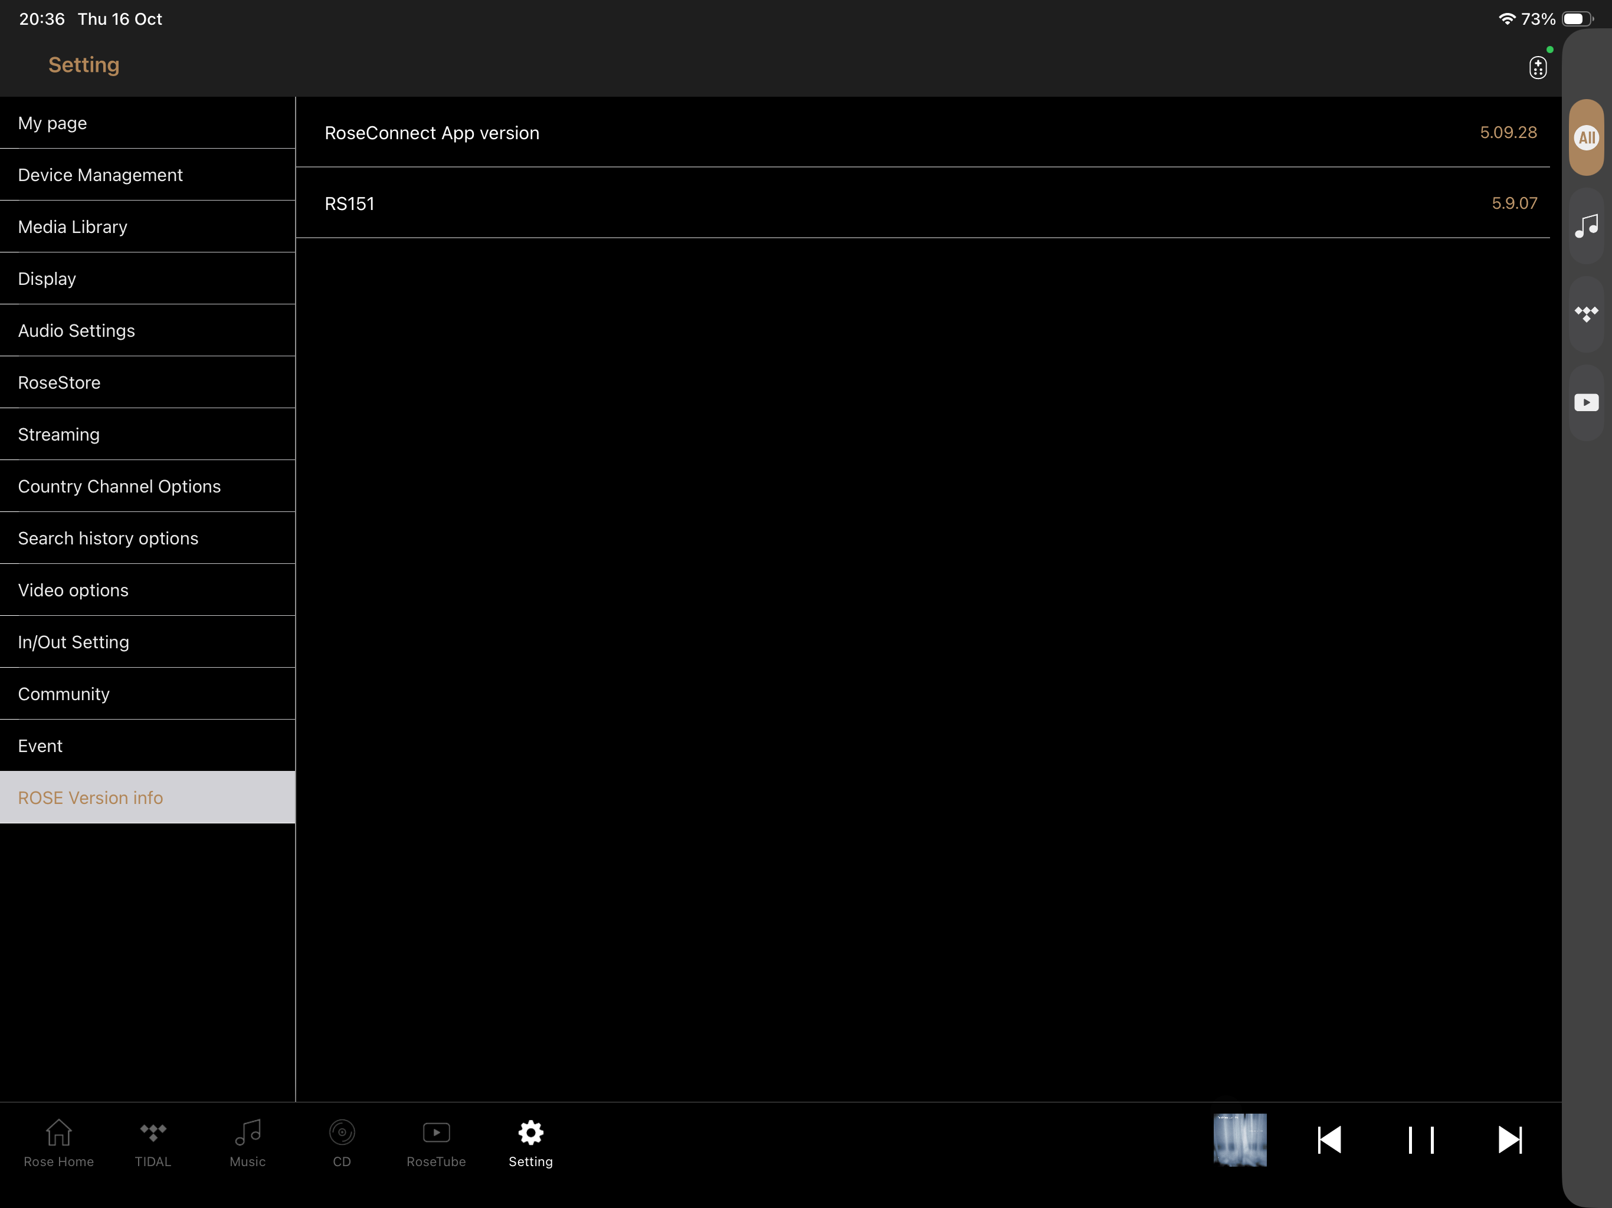Open the remote control icon
Screen dimensions: 1612x1208
[x=1537, y=67]
